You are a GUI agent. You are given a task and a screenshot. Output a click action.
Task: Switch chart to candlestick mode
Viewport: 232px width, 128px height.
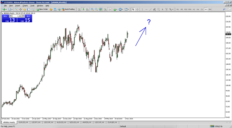(83, 9)
